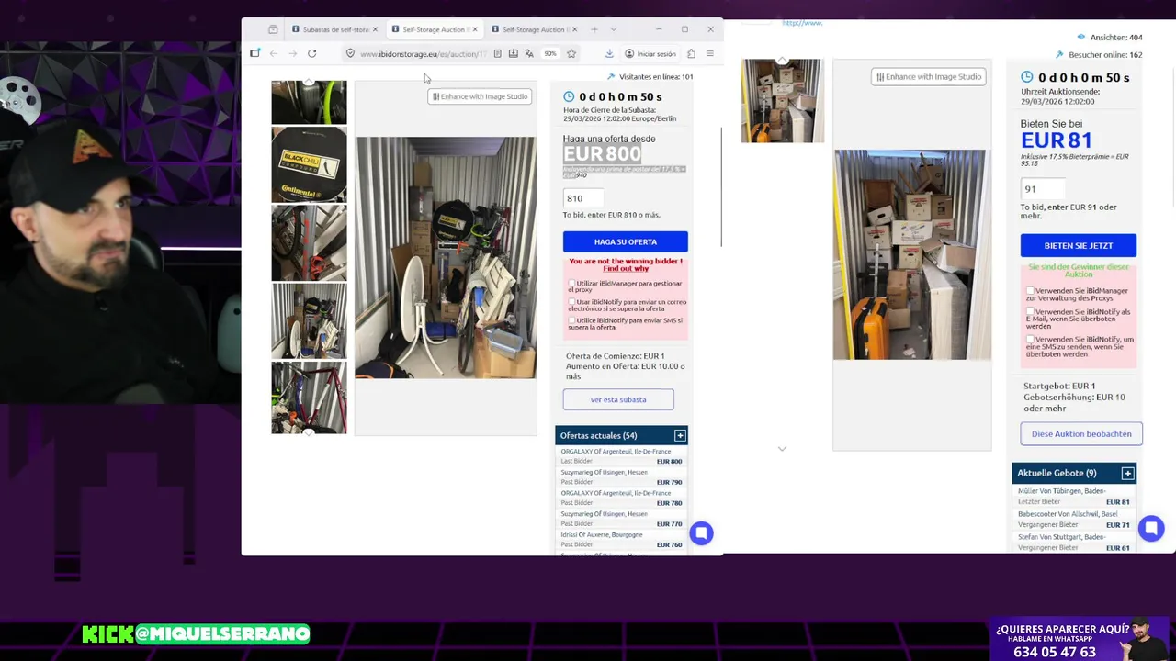
Task: Open the extensions puzzle icon
Action: coord(691,53)
